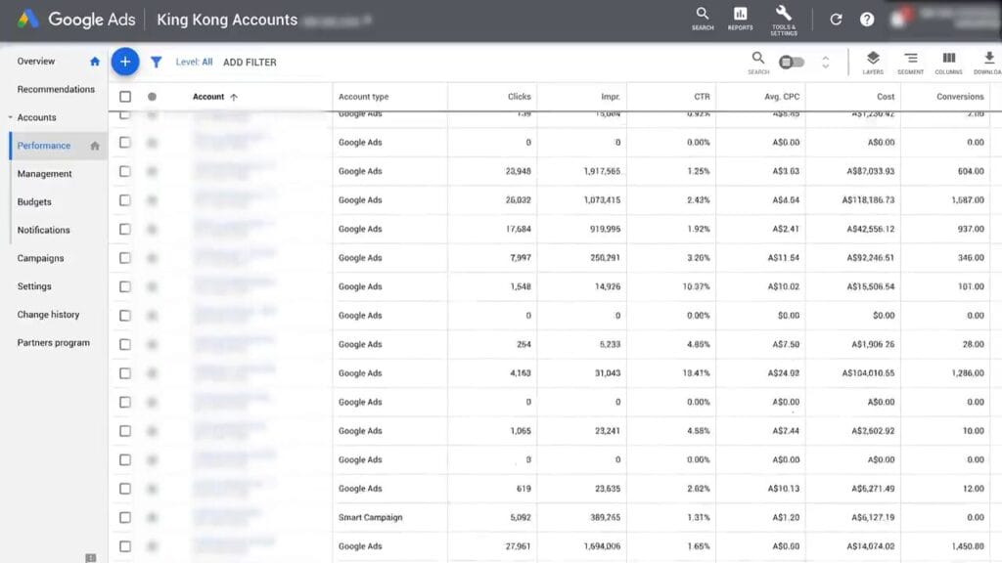Click the expand/collapse chevrons in toolbar

[x=825, y=63]
